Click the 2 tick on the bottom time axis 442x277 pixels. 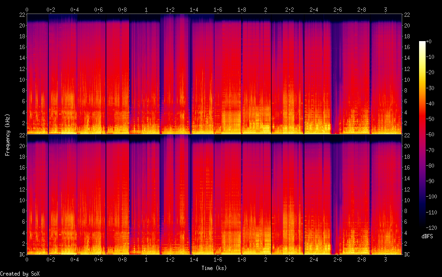(x=266, y=259)
